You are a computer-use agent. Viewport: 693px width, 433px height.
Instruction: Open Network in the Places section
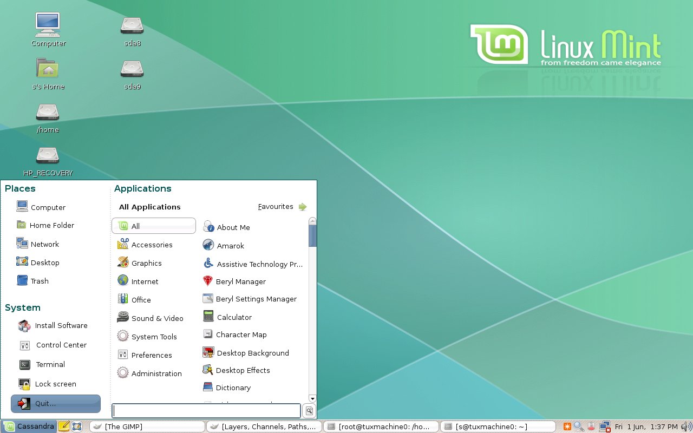[38, 244]
